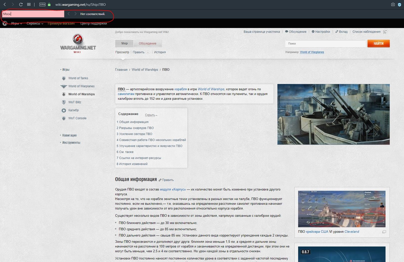This screenshot has width=404, height=262.
Task: Enlarge the Cleveland thumbnail via expand icon
Action: [x=384, y=232]
